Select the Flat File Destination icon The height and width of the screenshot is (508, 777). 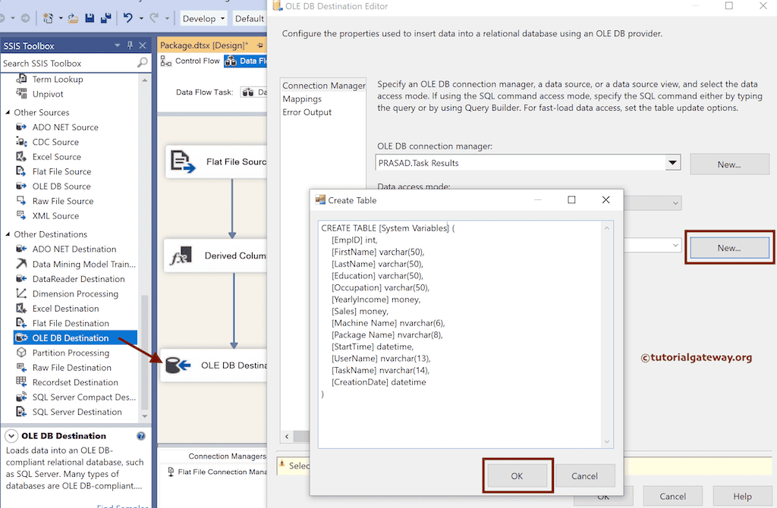[21, 323]
